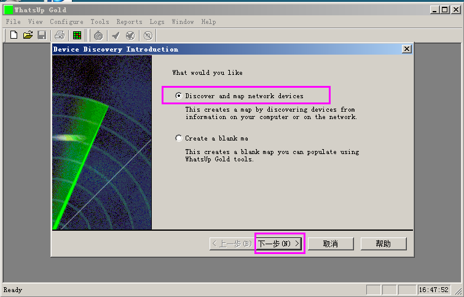Select the Create a blank map option
The image size is (464, 297).
211,138
